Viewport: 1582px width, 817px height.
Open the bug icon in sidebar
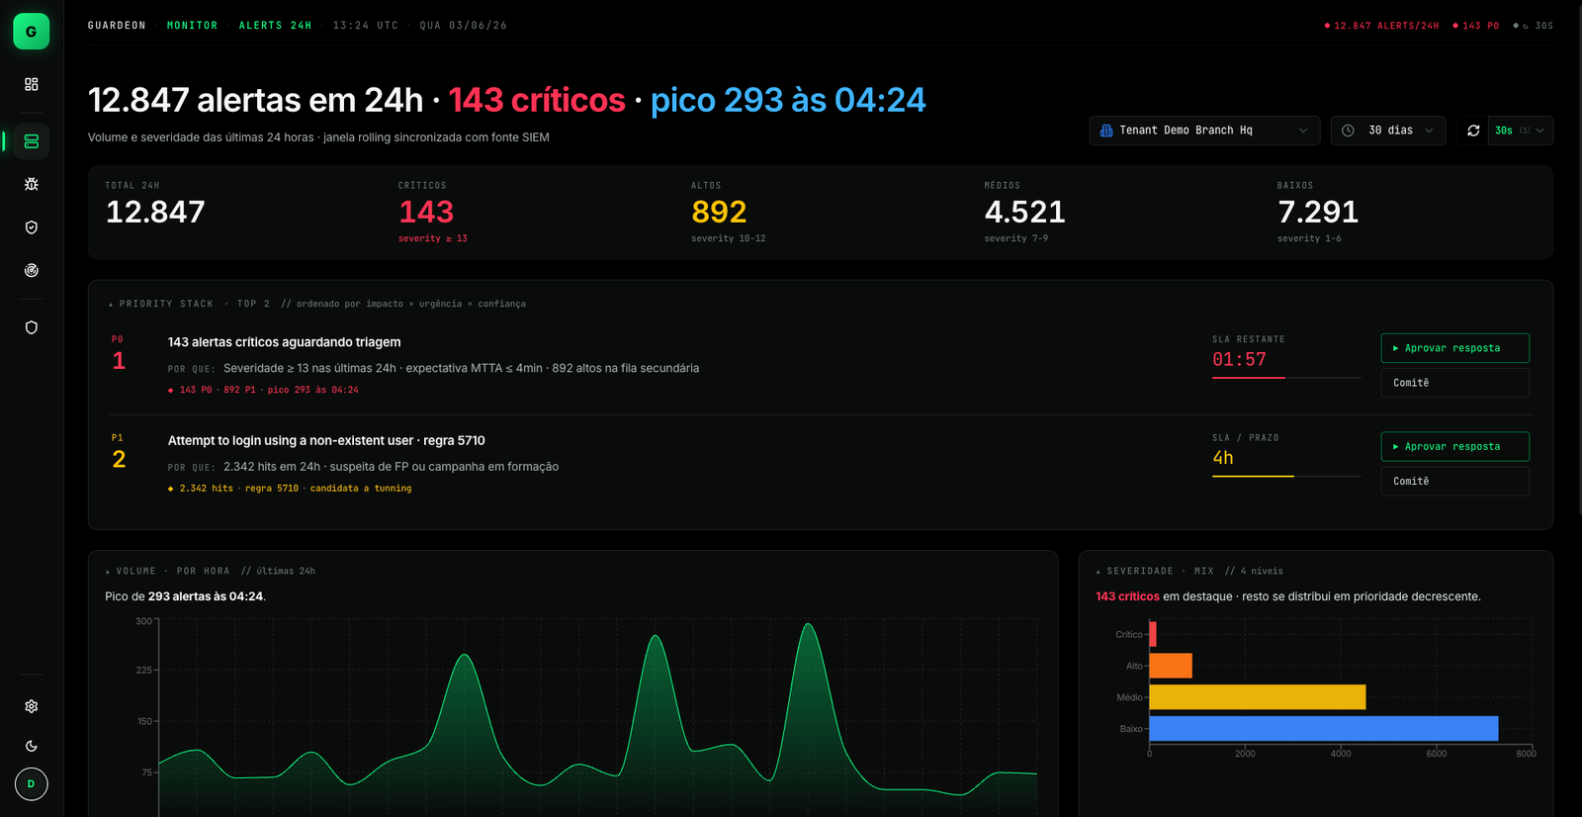(32, 184)
